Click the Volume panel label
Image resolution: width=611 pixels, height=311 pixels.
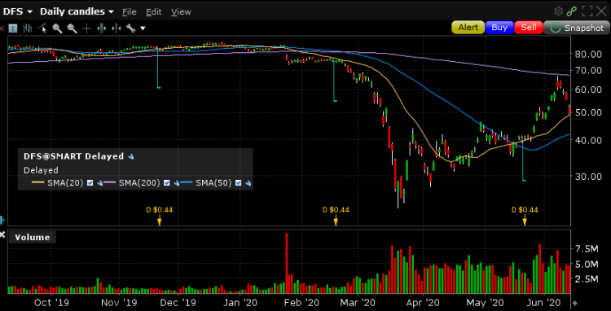point(33,238)
